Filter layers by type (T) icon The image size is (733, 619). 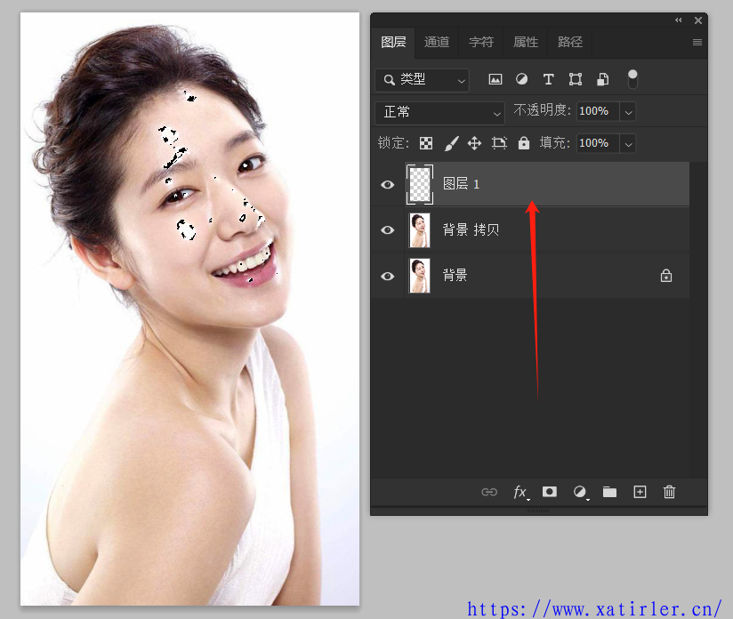tap(548, 79)
